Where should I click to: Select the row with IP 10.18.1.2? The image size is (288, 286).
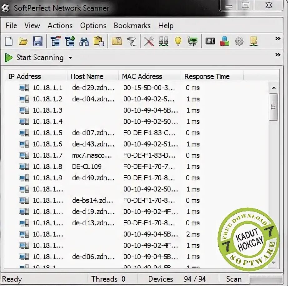pyautogui.click(x=137, y=99)
